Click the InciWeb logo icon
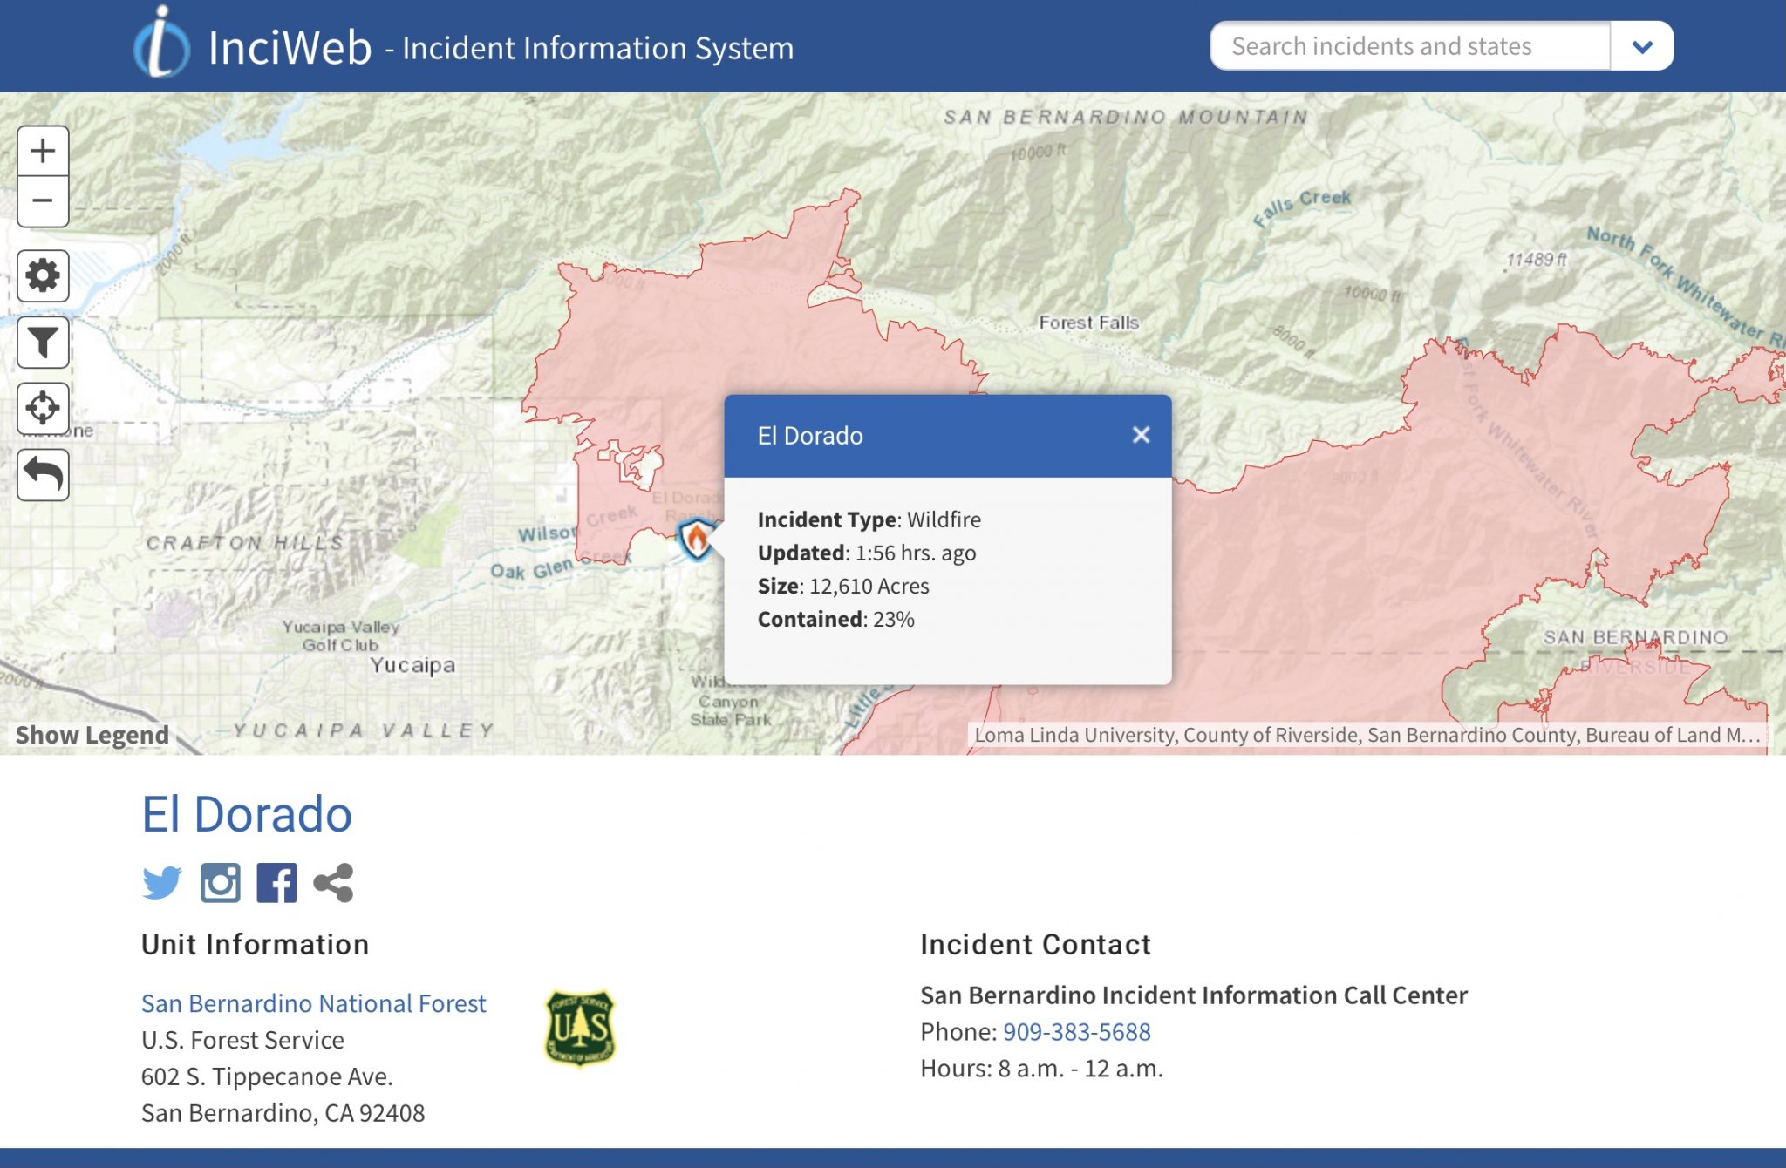 (x=161, y=43)
